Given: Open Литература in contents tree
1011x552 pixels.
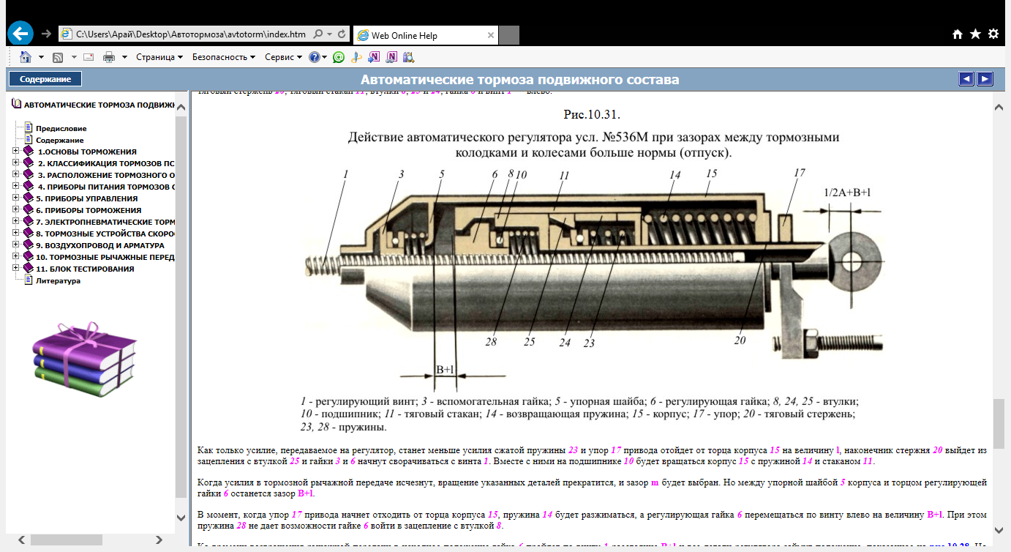Looking at the screenshot, I should (58, 280).
